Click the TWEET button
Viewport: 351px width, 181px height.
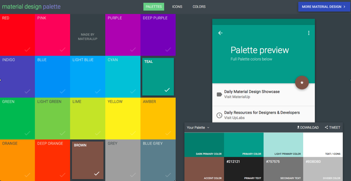332,127
